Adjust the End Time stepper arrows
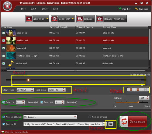The width and height of the screenshot is (152, 134). (x=64, y=90)
